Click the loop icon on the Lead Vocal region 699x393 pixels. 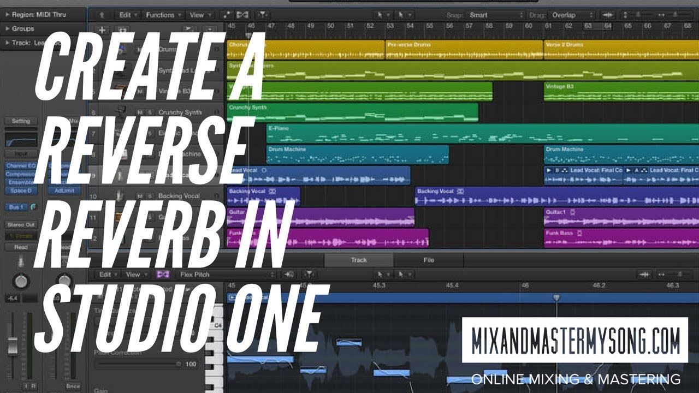click(x=264, y=170)
